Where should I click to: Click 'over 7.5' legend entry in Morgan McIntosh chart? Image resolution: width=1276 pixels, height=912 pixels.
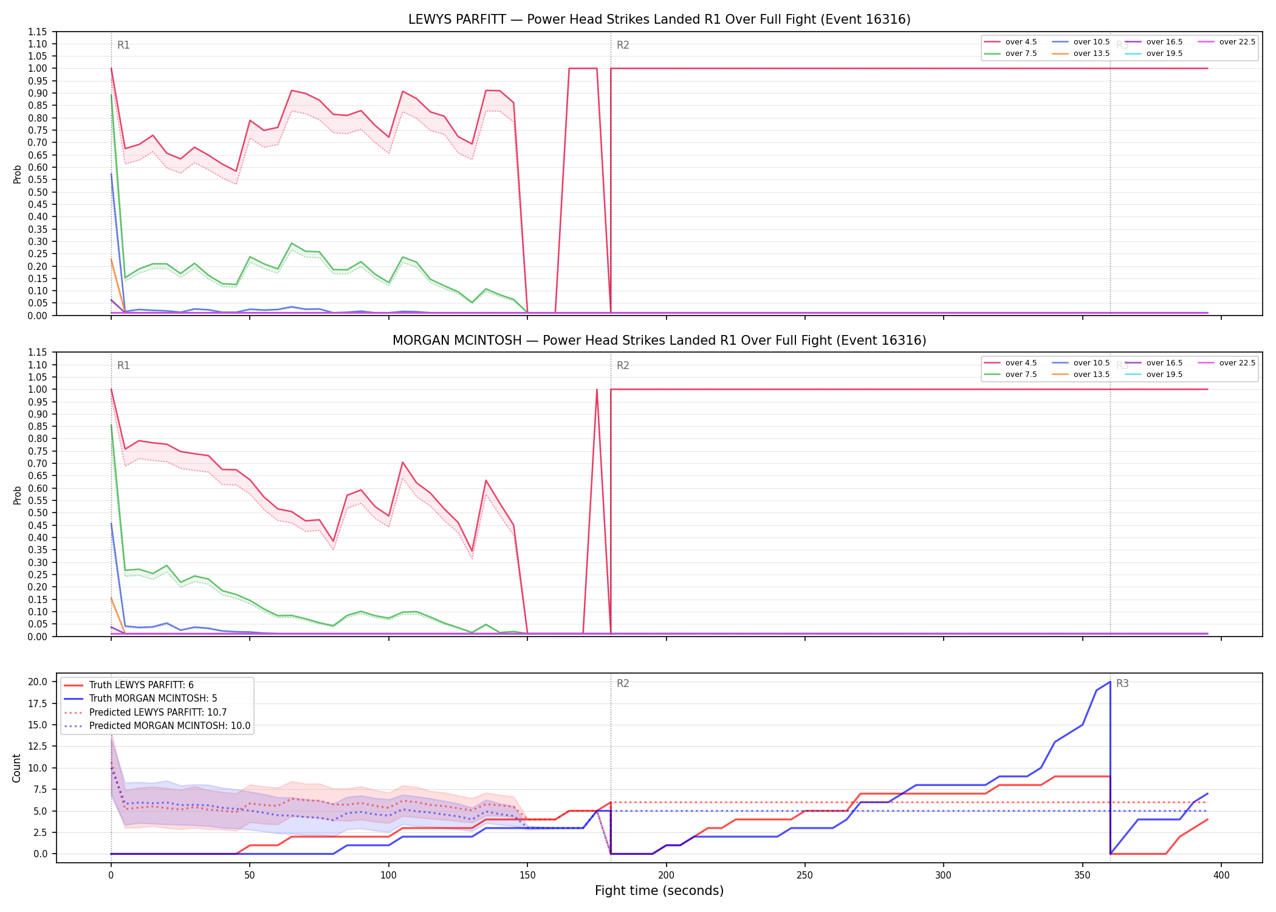1010,375
